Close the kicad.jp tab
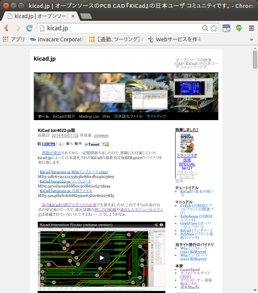This screenshot has width=258, height=293. click(73, 16)
